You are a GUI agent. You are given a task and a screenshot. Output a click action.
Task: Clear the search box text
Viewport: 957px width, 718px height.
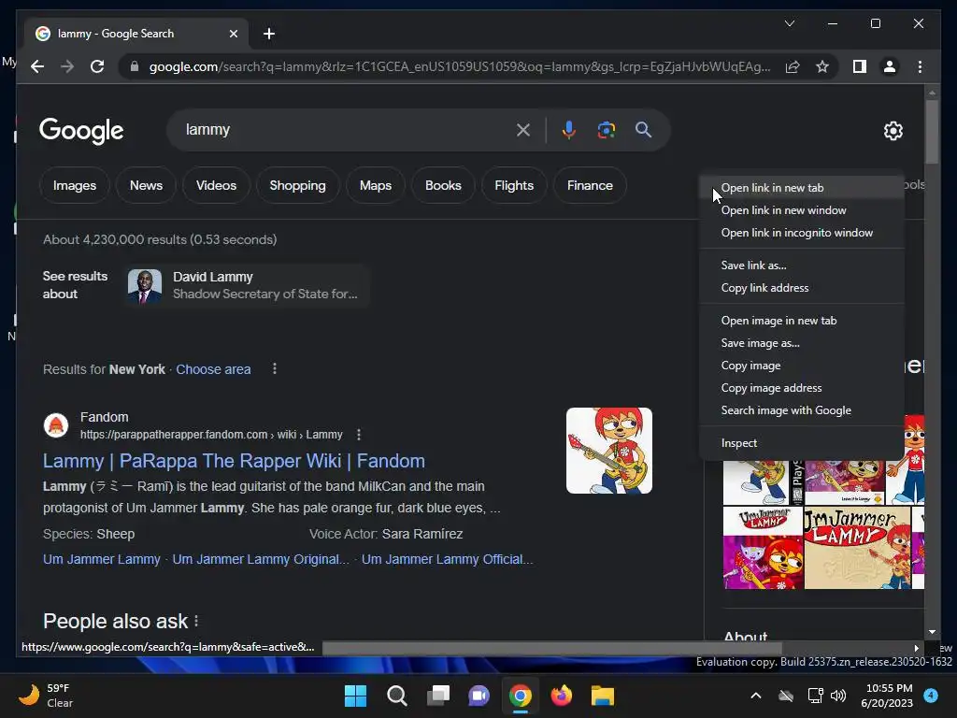coord(523,129)
